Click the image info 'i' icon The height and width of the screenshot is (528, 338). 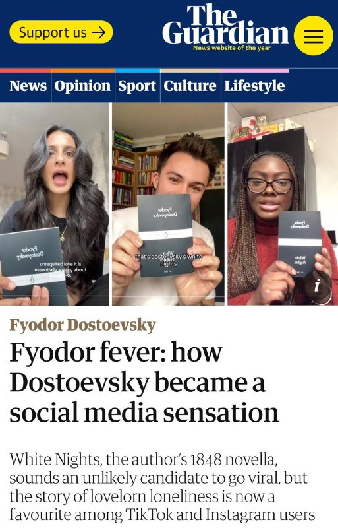pos(316,286)
